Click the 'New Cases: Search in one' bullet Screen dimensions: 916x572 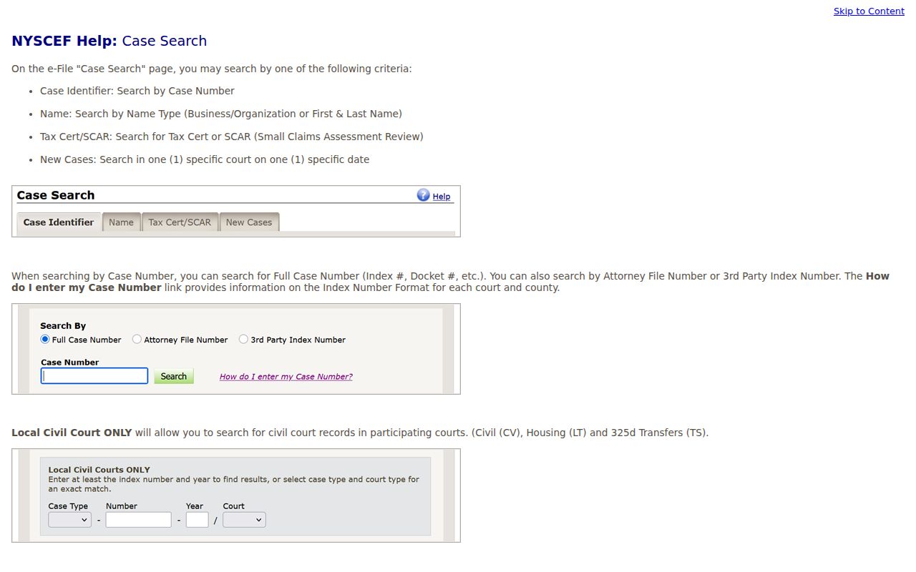pos(205,159)
